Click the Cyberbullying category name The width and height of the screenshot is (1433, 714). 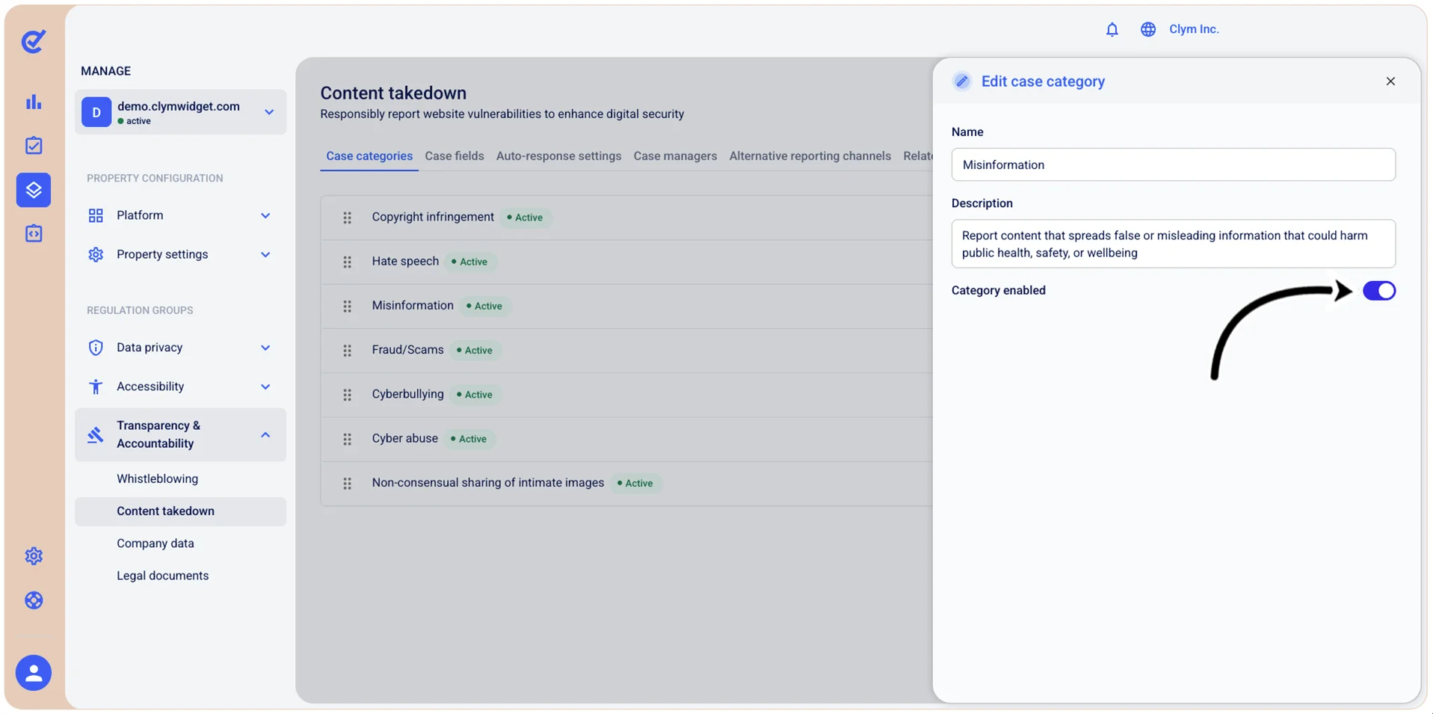(x=407, y=394)
